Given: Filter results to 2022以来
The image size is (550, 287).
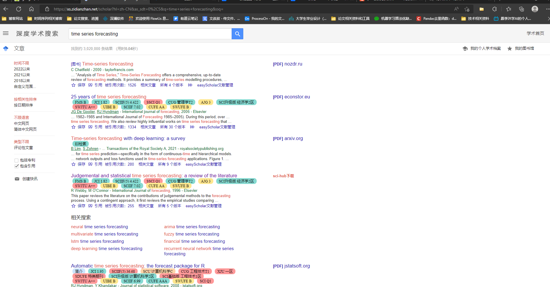Looking at the screenshot, I should pyautogui.click(x=22, y=69).
